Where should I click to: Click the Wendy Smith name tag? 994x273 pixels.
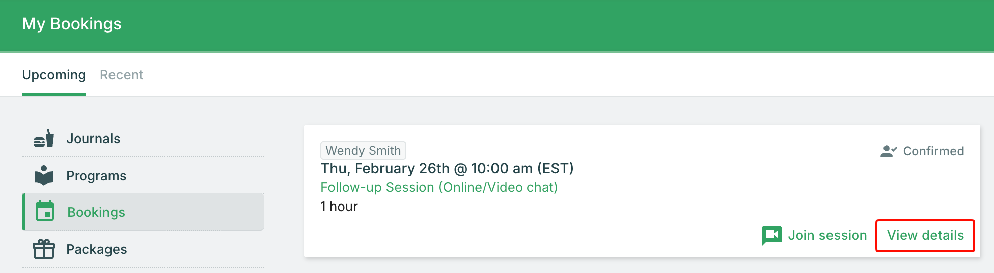363,150
